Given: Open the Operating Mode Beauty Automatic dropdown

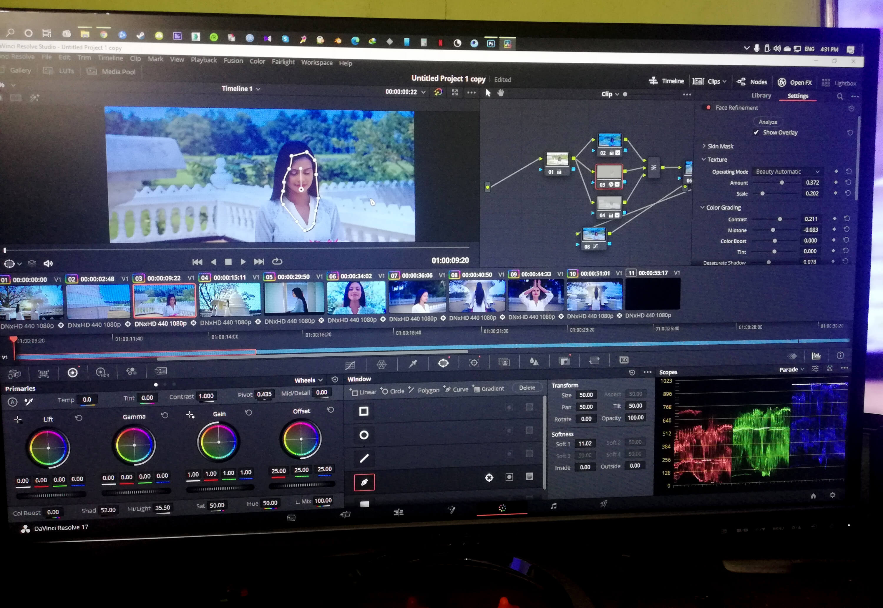Looking at the screenshot, I should click(x=787, y=172).
